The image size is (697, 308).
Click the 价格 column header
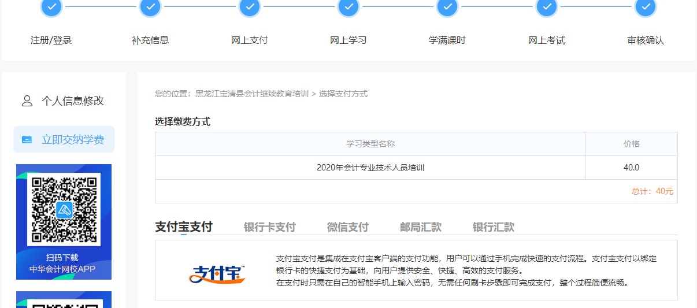pos(632,144)
